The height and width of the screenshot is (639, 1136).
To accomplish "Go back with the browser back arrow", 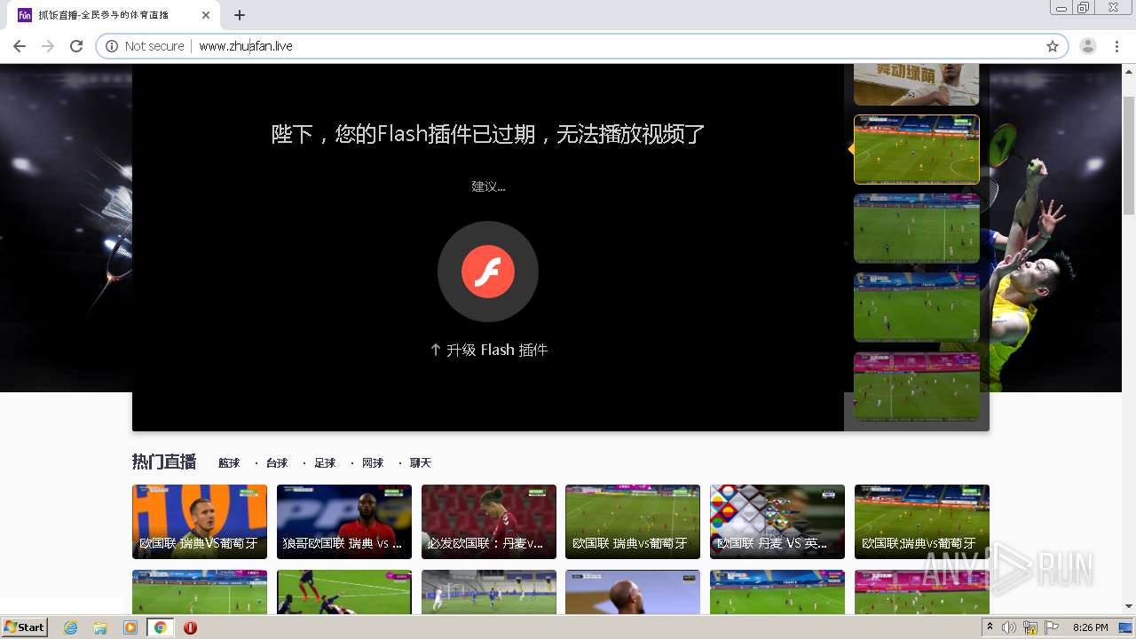I will tap(20, 46).
